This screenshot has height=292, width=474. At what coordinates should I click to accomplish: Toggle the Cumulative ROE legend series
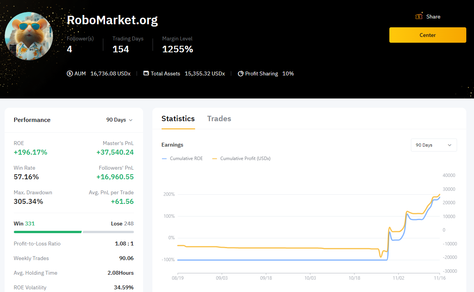point(182,159)
